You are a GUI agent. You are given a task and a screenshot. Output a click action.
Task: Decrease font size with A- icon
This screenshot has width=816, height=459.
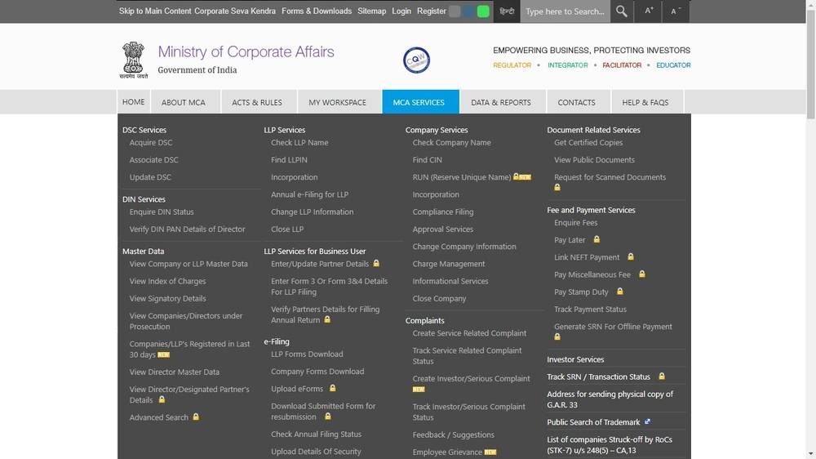676,11
